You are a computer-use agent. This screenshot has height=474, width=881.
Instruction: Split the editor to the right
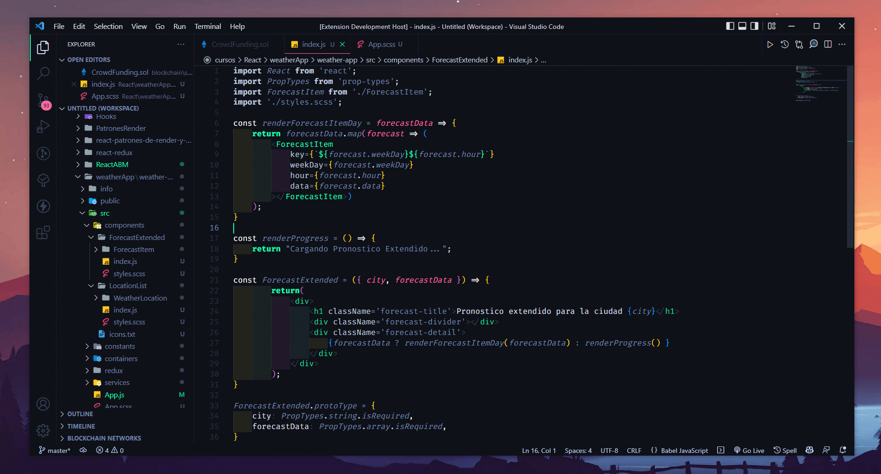(828, 45)
